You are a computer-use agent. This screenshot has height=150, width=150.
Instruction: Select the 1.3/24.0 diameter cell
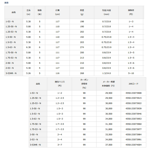pos(106,73)
